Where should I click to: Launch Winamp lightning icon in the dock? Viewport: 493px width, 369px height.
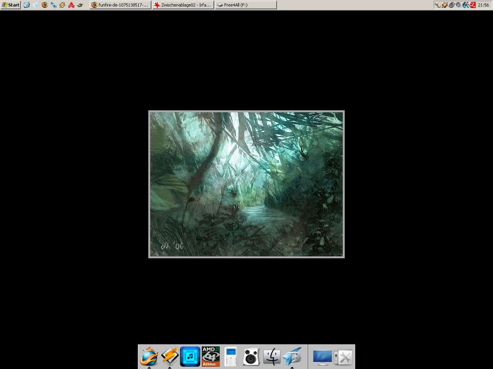[169, 357]
